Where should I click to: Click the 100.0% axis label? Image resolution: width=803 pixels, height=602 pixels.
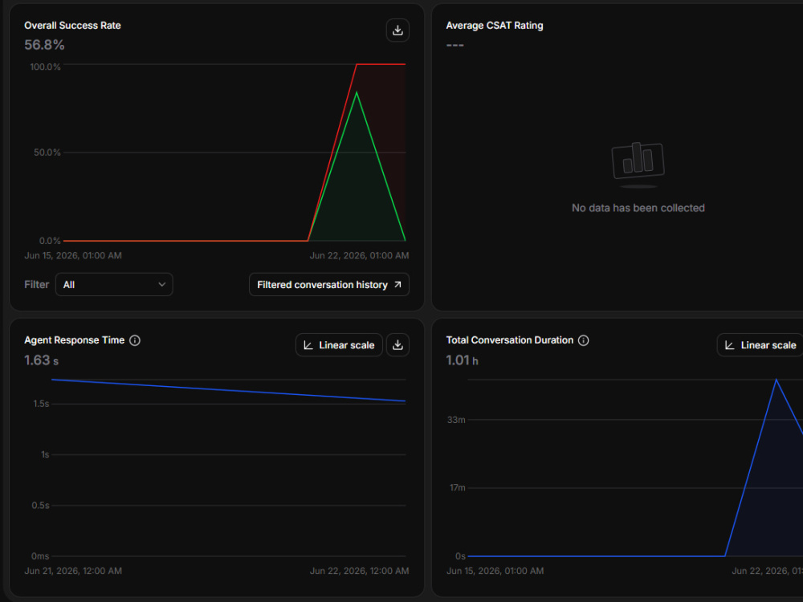pos(45,67)
